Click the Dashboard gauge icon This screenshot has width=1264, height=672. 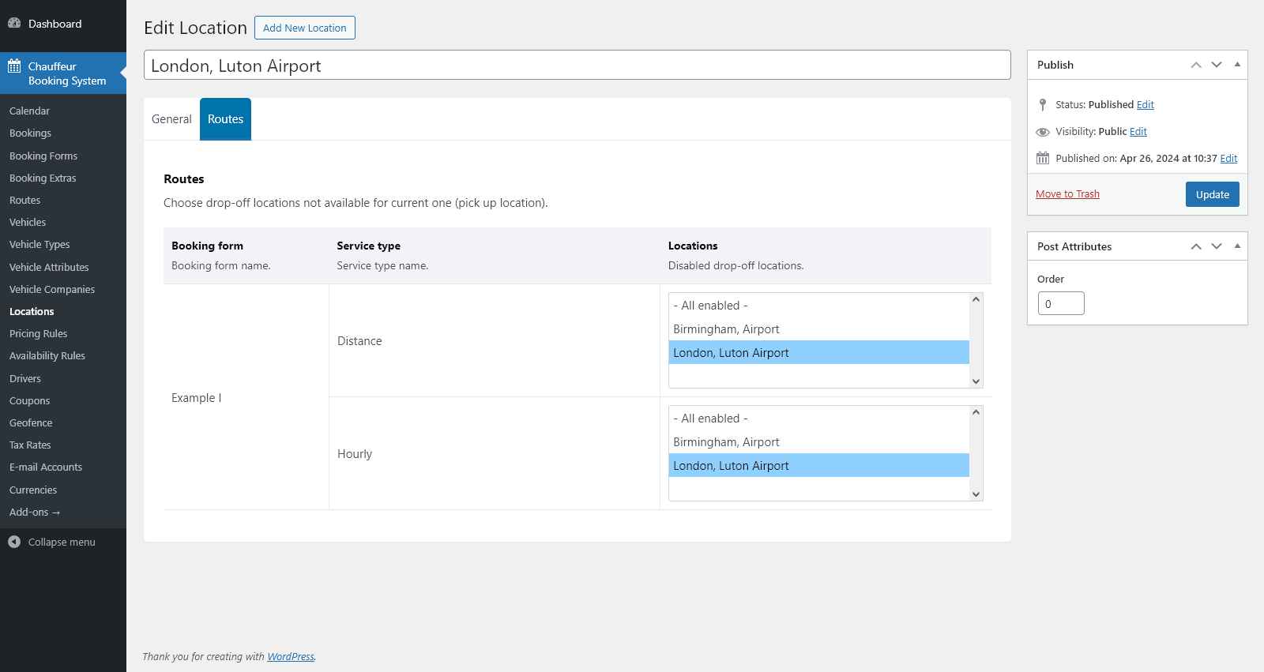pos(14,24)
